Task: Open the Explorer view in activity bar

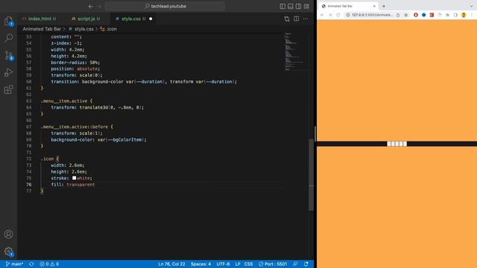Action: (8, 21)
